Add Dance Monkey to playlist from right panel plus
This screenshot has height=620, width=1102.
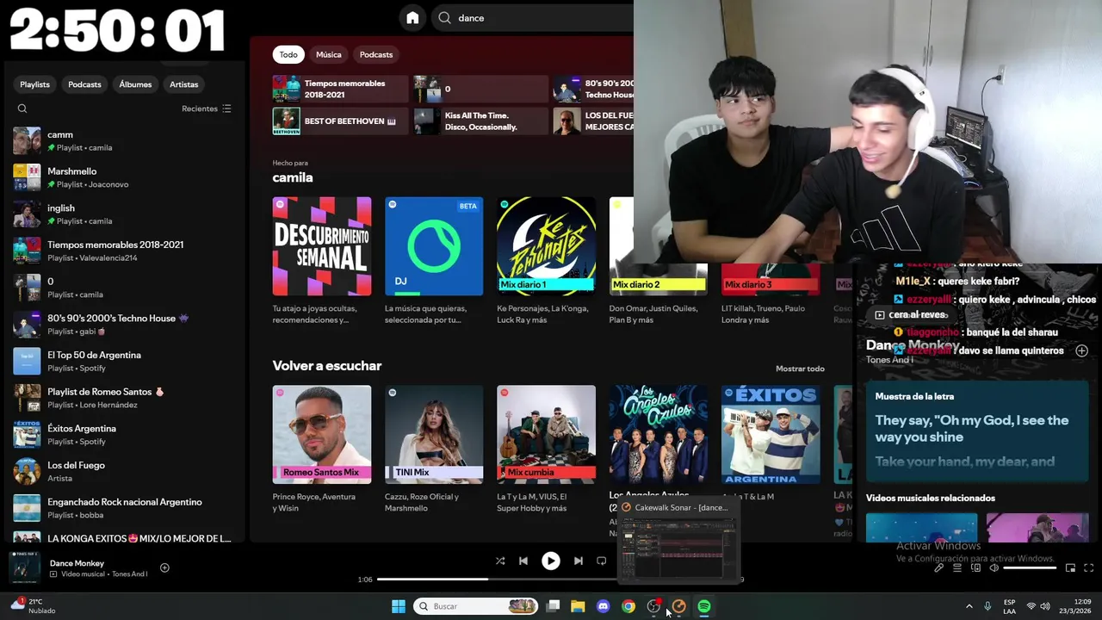(1081, 350)
